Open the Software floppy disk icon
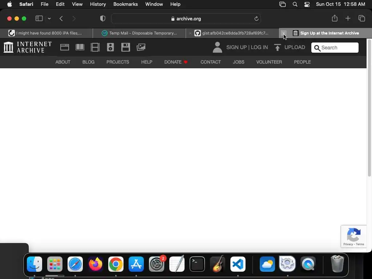This screenshot has width=372, height=279. coord(125,47)
